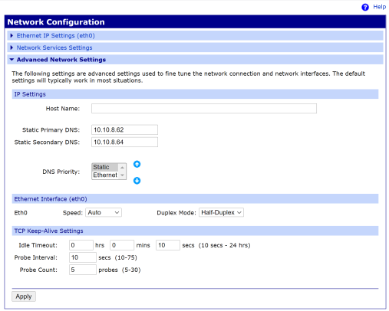Click the Idle Timeout hours field
The width and height of the screenshot is (389, 311).
click(81, 245)
